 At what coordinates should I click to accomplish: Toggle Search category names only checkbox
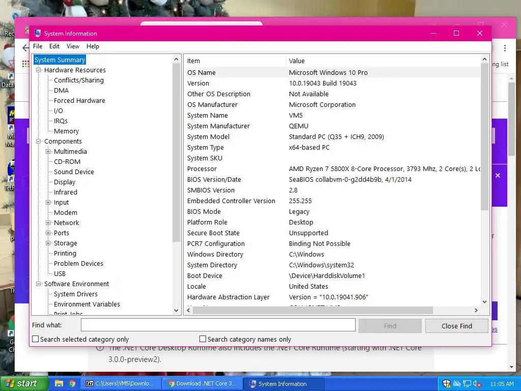click(202, 339)
